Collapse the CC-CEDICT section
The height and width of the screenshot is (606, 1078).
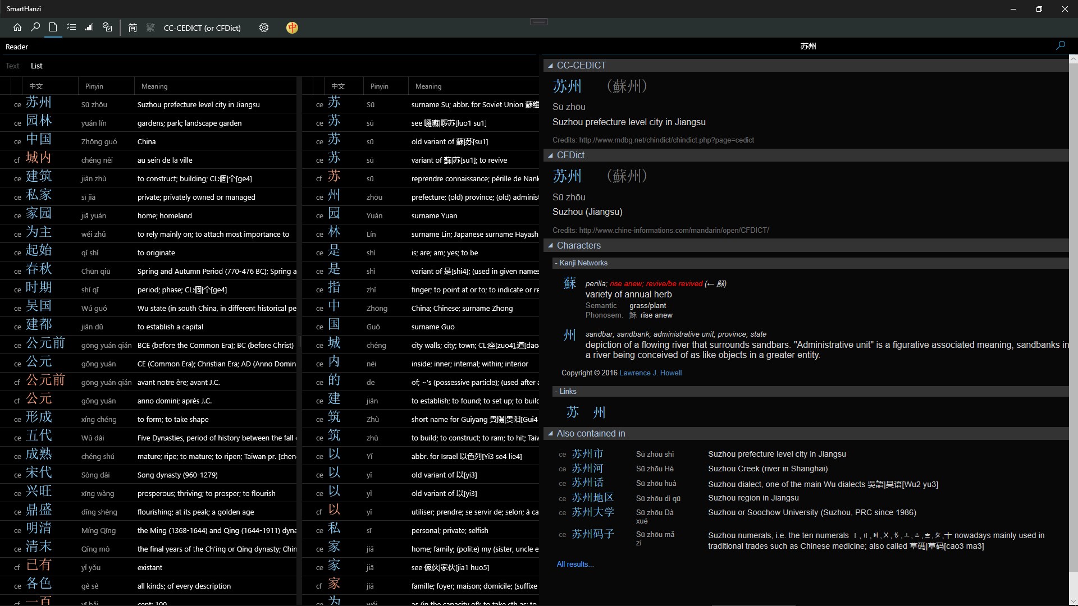point(551,66)
